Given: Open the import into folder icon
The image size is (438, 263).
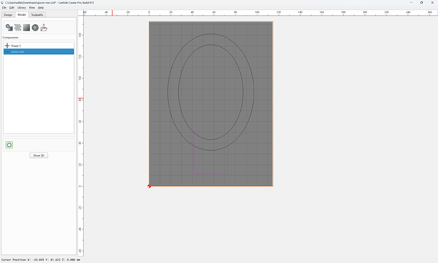Looking at the screenshot, I should tap(44, 27).
